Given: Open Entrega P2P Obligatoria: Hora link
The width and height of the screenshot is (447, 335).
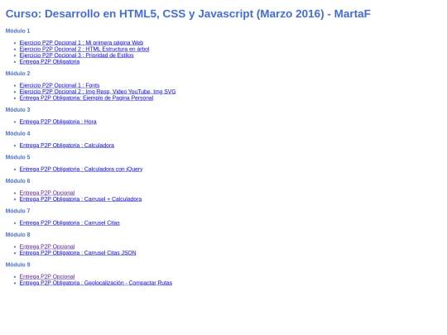Looking at the screenshot, I should pos(58,122).
